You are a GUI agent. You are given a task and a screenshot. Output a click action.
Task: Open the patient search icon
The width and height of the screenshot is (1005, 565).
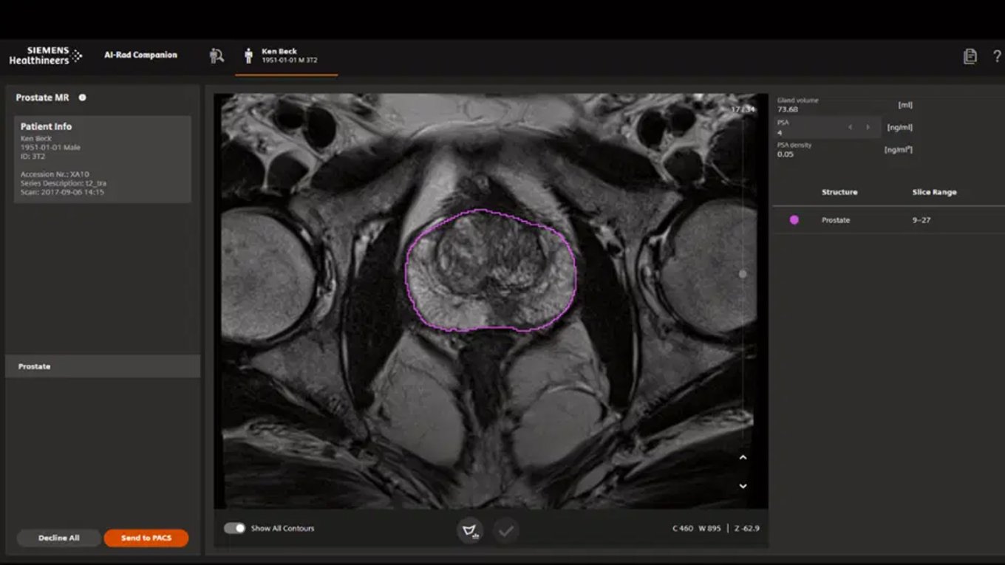(217, 55)
